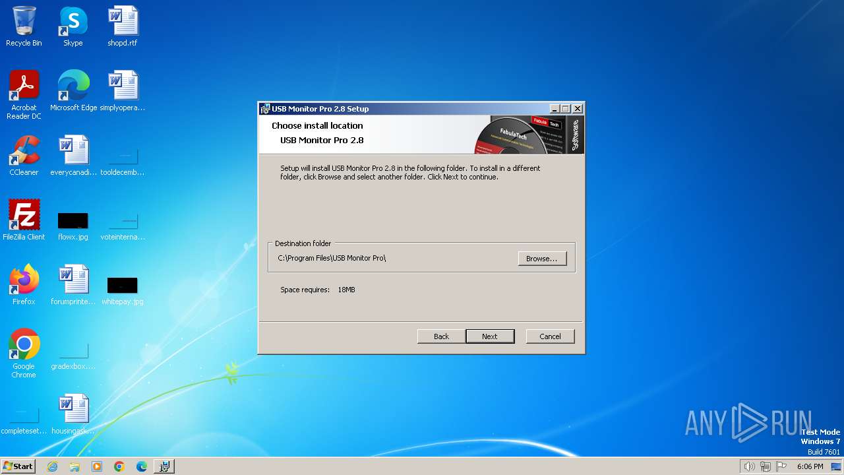Open the Start menu
The width and height of the screenshot is (844, 475).
[18, 466]
